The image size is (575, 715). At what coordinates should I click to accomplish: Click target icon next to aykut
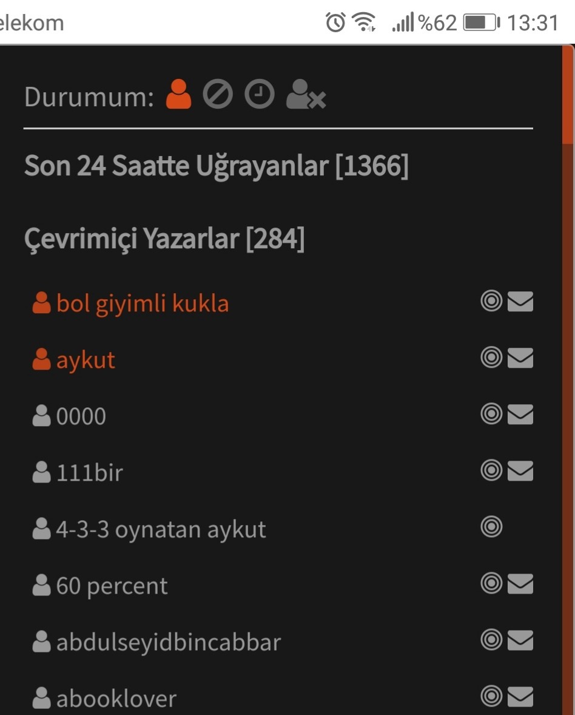click(x=491, y=357)
